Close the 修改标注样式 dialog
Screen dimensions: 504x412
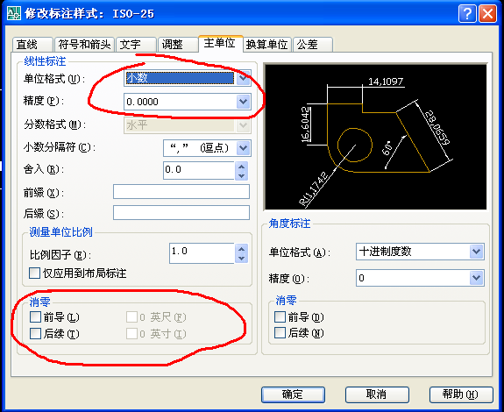[x=487, y=13]
